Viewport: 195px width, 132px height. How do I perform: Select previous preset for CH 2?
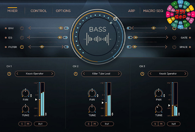coord(84,74)
